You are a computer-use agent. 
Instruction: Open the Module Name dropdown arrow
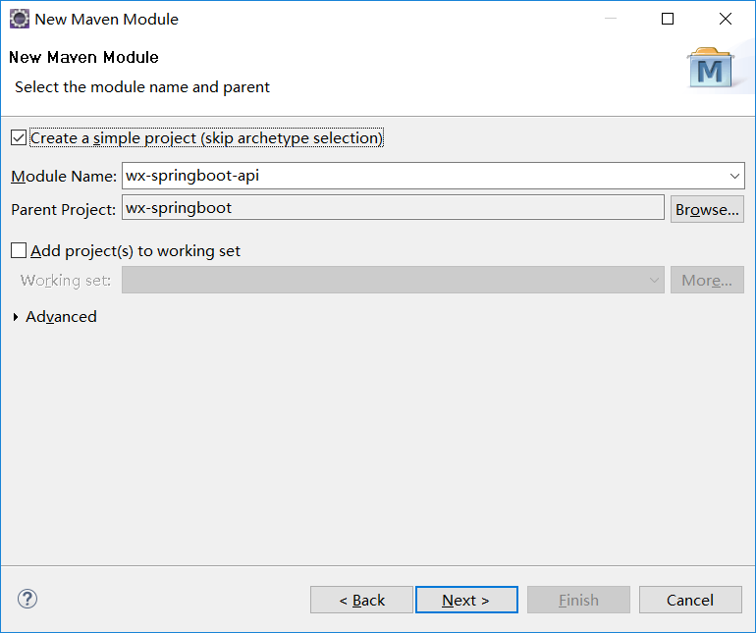coord(734,176)
